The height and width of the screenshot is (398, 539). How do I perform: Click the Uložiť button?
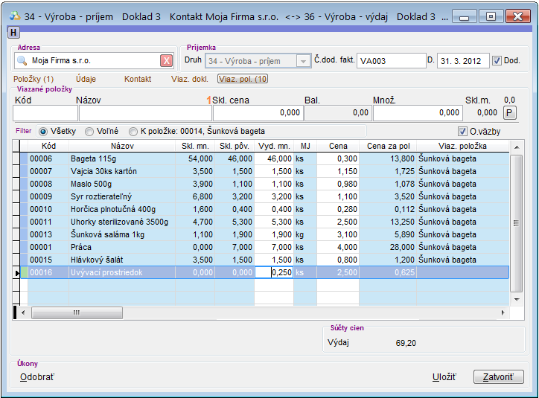444,377
